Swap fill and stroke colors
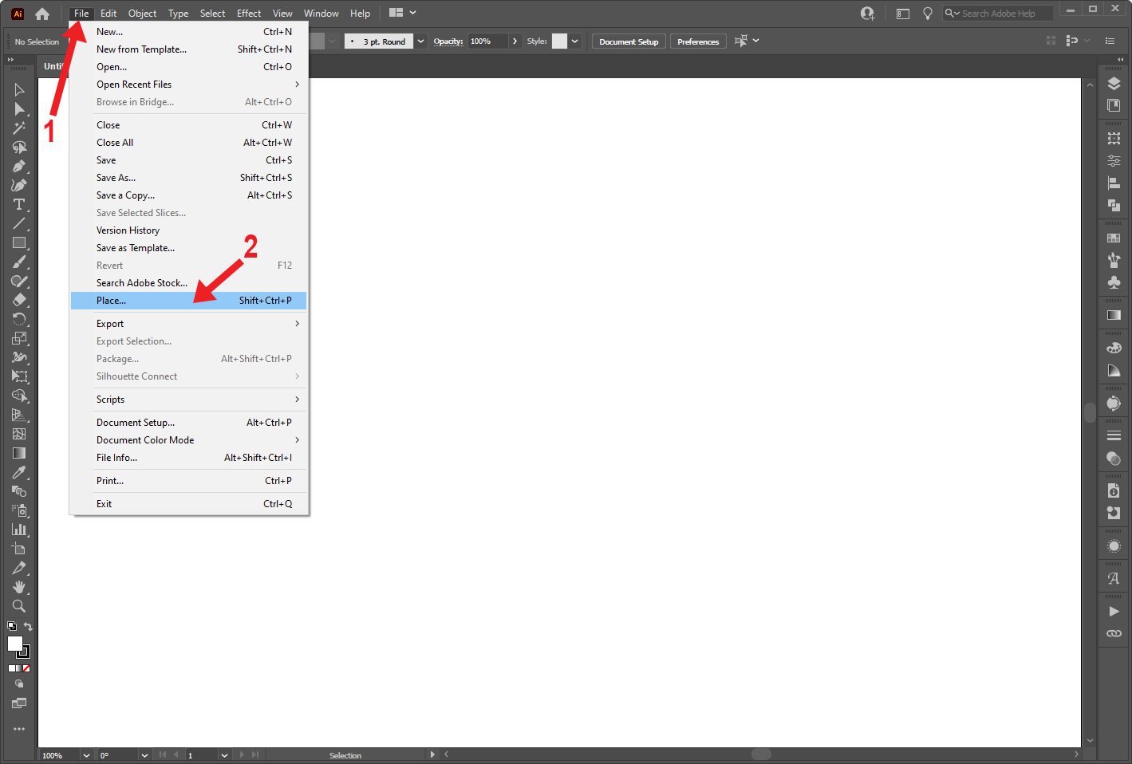The width and height of the screenshot is (1132, 764). coord(28,627)
